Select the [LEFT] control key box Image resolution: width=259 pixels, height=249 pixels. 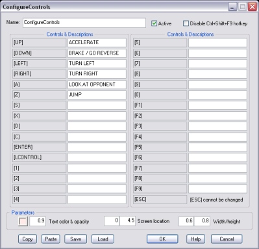tap(39, 64)
